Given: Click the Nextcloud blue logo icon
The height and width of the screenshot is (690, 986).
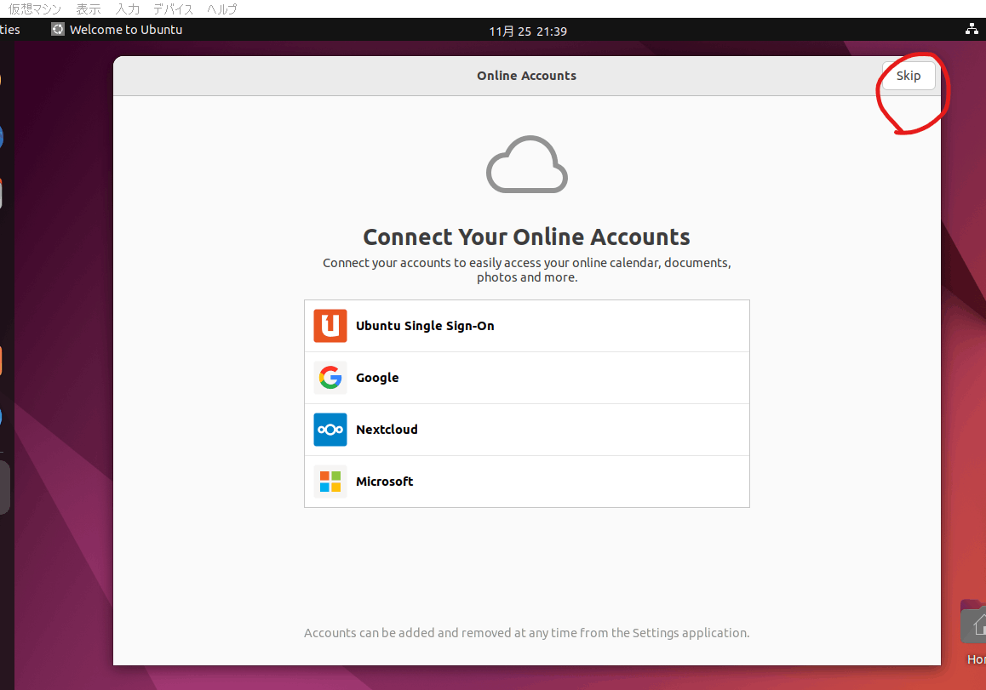Looking at the screenshot, I should (330, 429).
